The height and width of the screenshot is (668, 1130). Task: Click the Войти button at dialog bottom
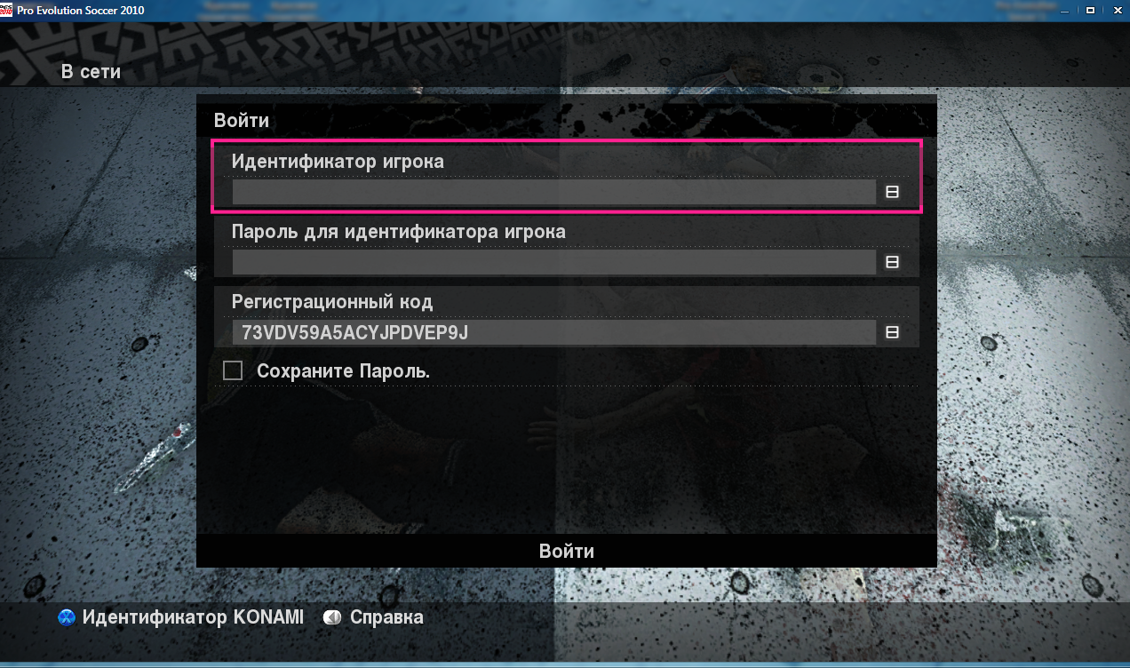pos(567,551)
